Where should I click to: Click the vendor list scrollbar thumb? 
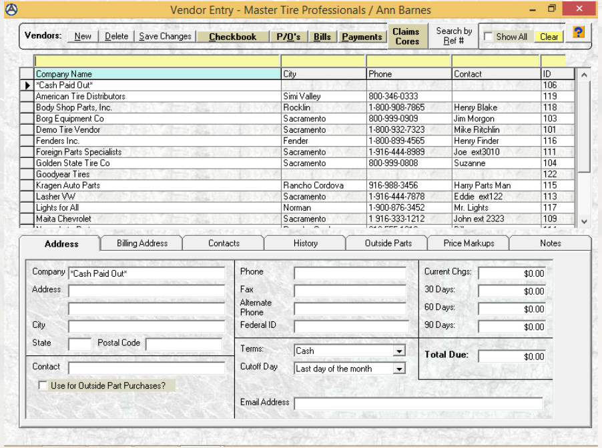point(584,127)
